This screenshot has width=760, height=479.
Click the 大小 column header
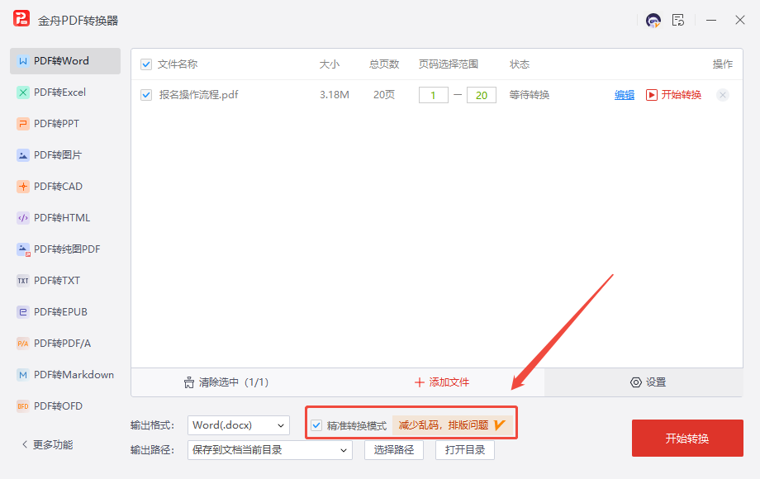[330, 64]
